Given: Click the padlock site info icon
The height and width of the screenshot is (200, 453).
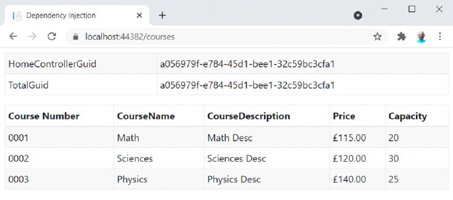Looking at the screenshot, I should click(x=76, y=37).
